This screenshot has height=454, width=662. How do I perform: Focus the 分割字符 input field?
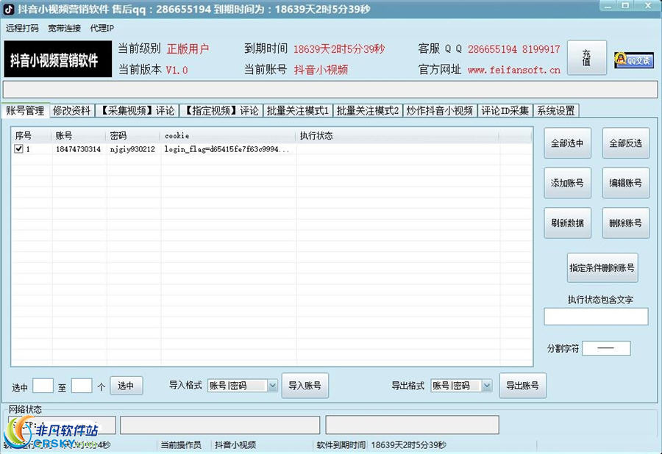(606, 348)
